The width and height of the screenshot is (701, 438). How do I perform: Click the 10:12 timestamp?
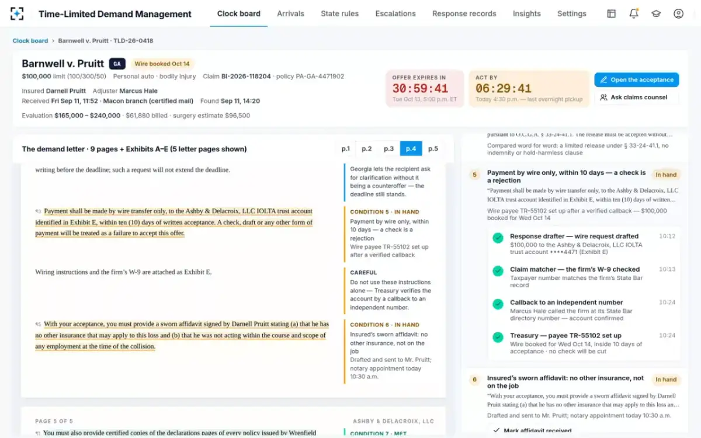click(667, 237)
